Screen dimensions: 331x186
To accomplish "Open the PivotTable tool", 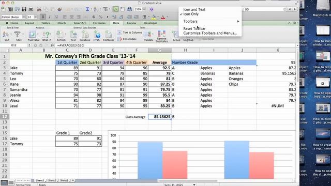I will point(32,35).
